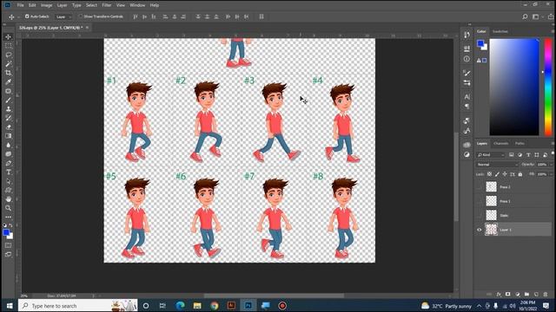Enable the Show Transform Controls checkbox
Viewport: 556px width, 312px height.
[81, 16]
